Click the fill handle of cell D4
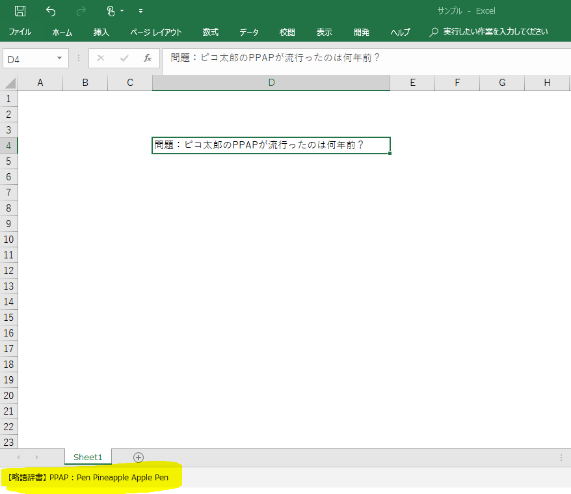Image resolution: width=571 pixels, height=494 pixels. click(x=390, y=154)
